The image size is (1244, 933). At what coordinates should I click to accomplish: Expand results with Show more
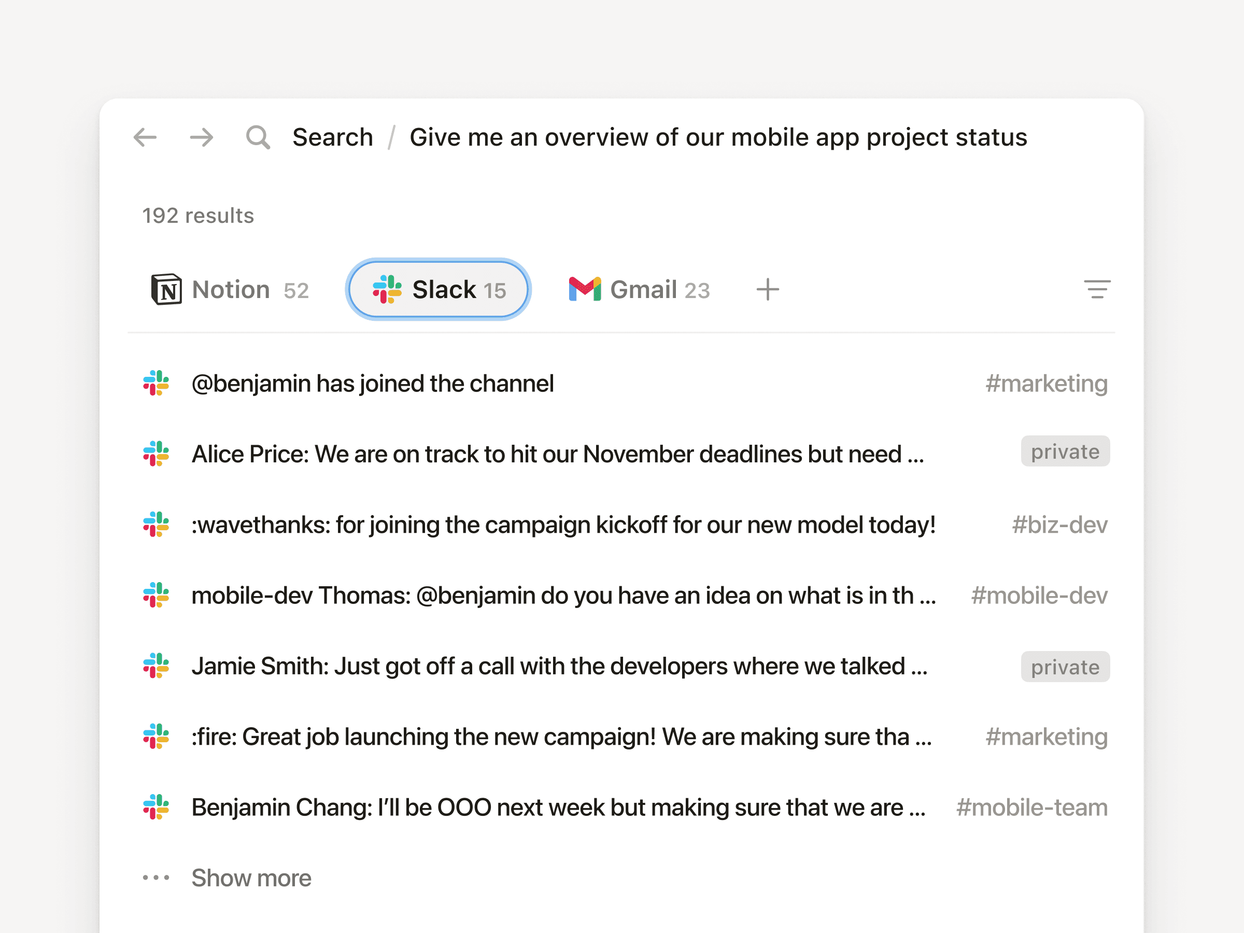coord(251,878)
